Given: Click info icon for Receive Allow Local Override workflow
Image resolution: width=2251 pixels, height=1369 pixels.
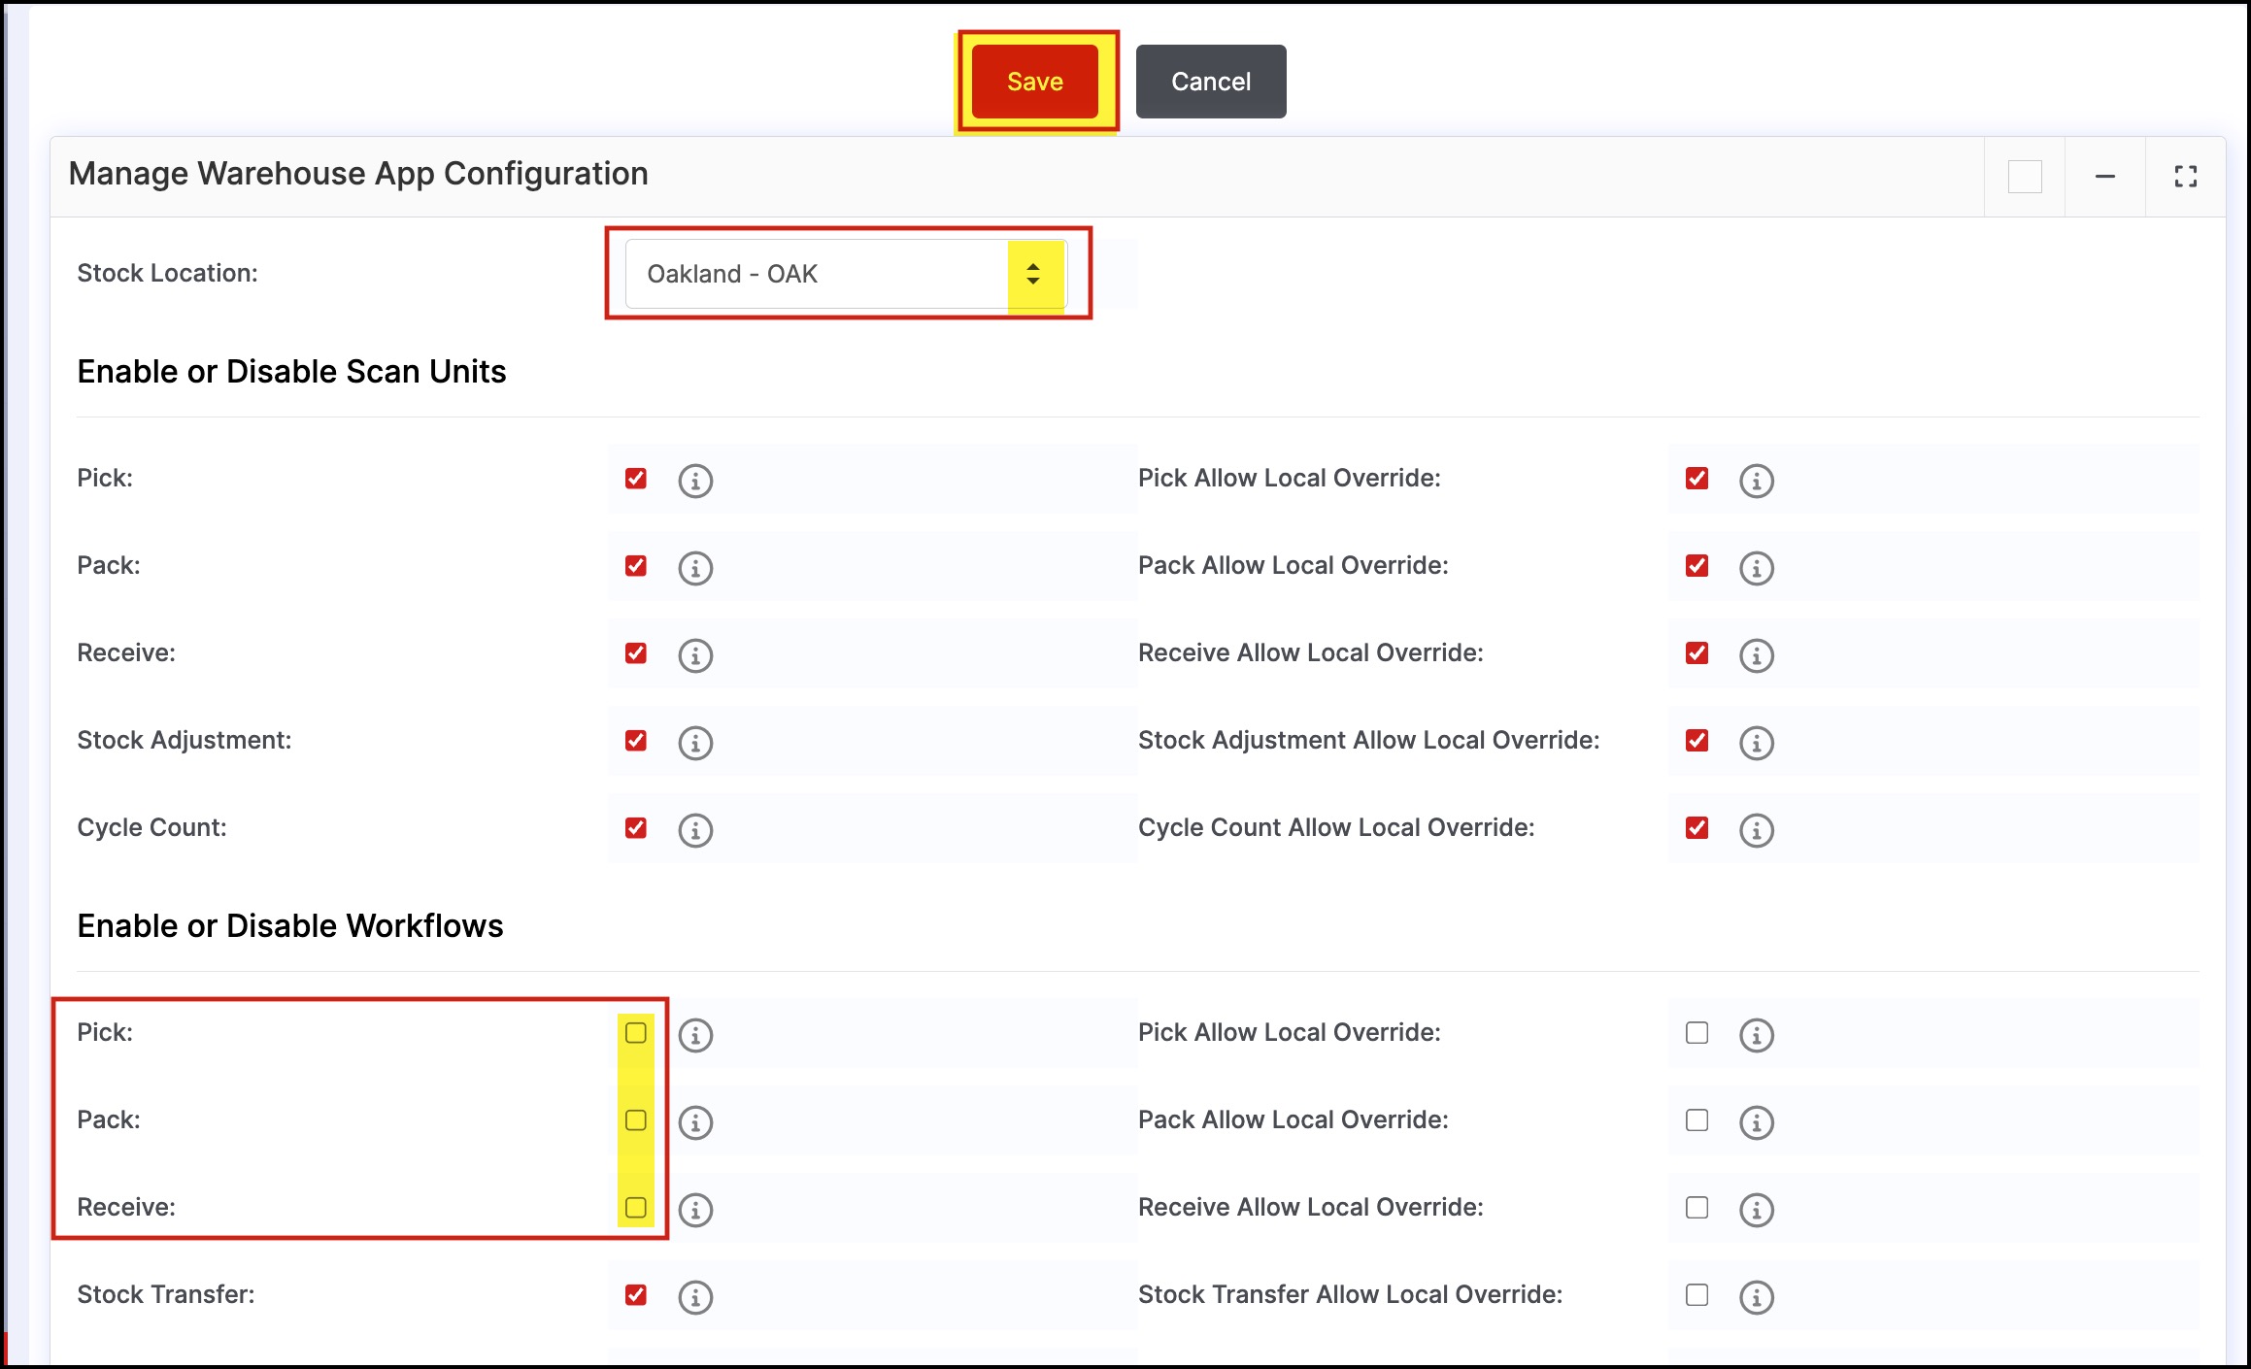Looking at the screenshot, I should [1756, 1210].
